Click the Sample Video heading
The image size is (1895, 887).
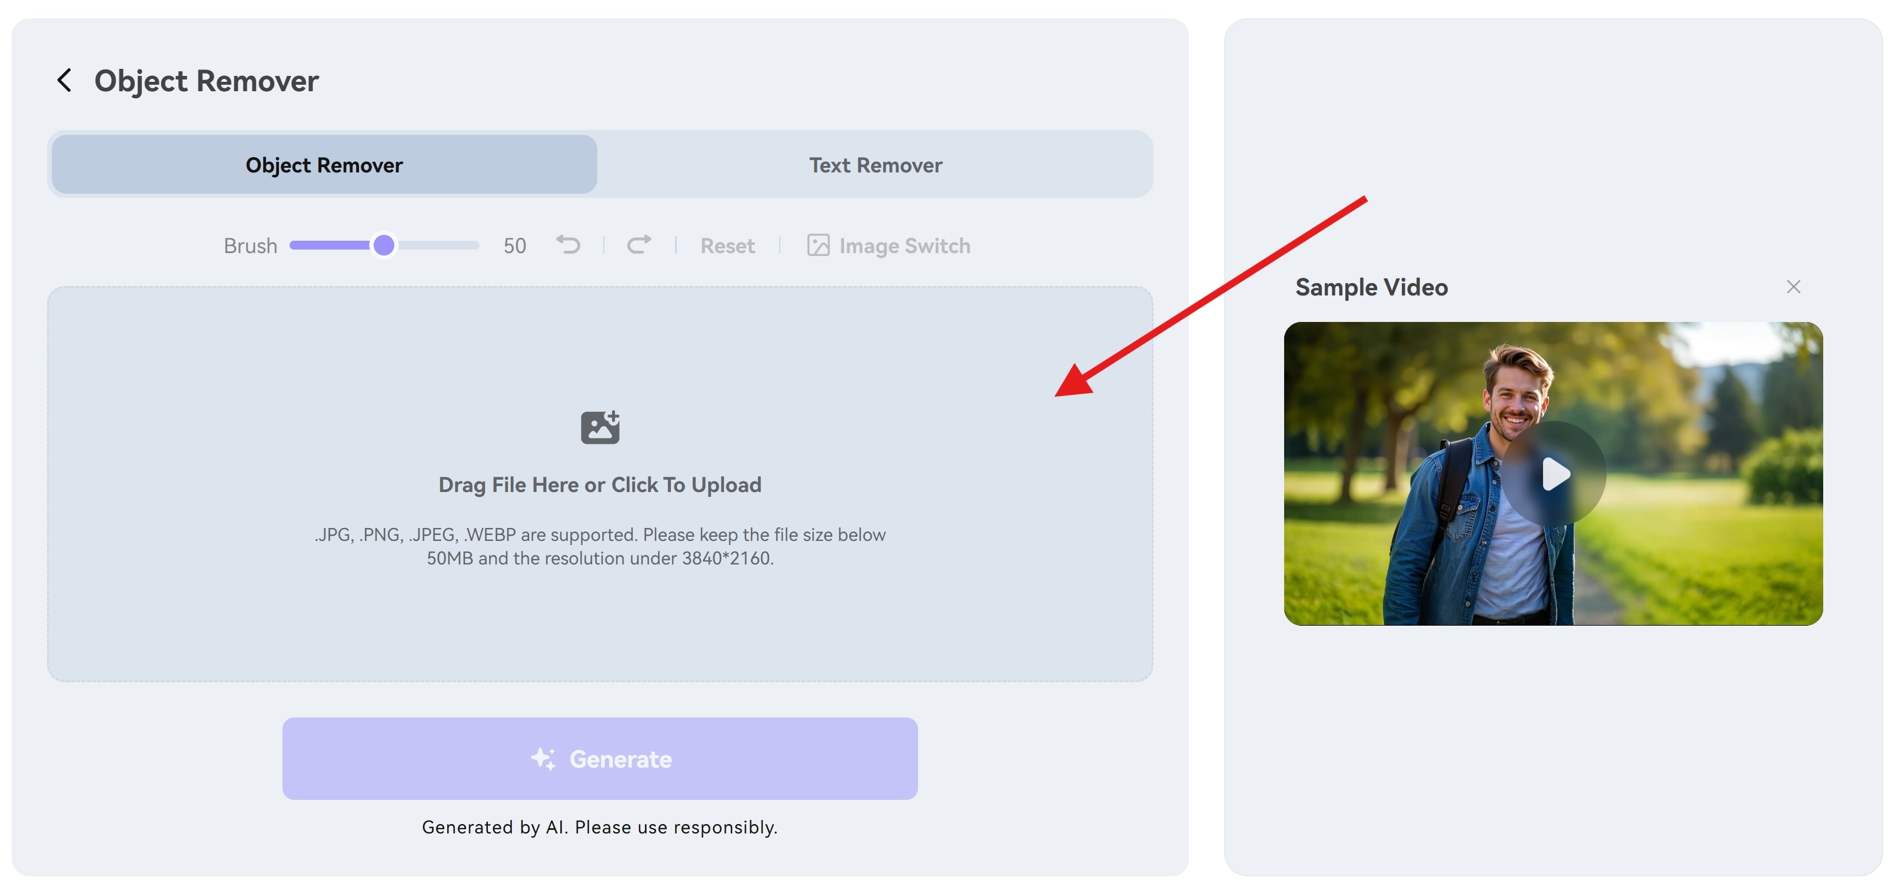[x=1371, y=287]
